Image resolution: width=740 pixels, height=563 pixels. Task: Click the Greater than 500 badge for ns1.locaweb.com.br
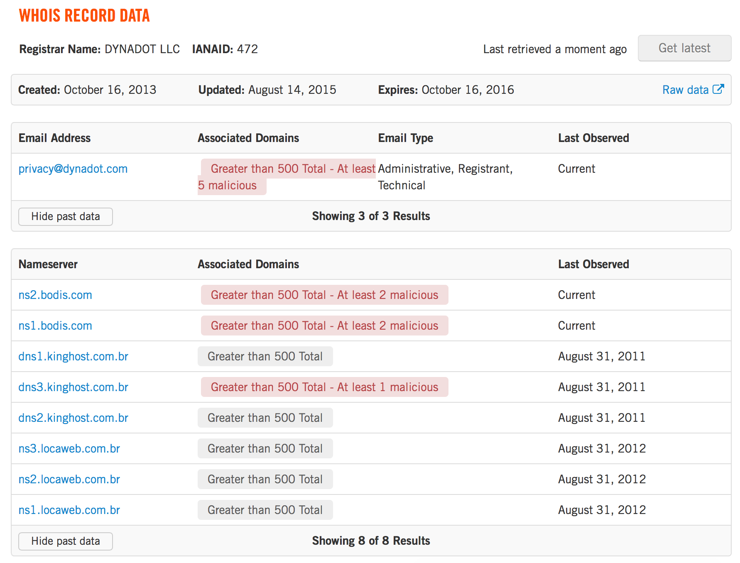[265, 510]
